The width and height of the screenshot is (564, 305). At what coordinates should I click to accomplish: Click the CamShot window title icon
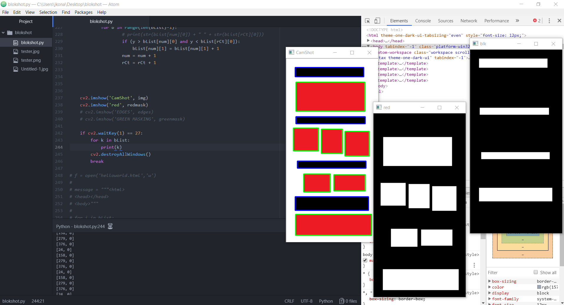[x=291, y=52]
